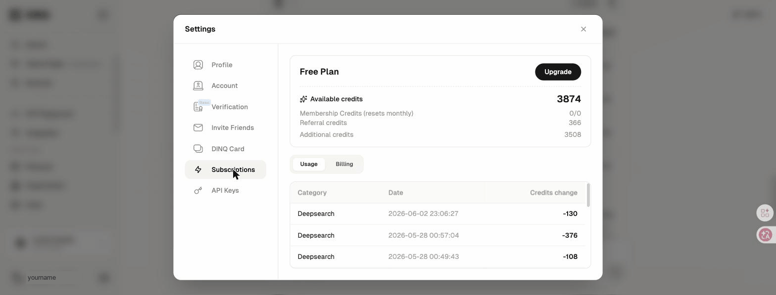Screen dimensions: 776x295
Task: Select the 2026-05-28 00:57:04 date cell
Action: coord(424,235)
